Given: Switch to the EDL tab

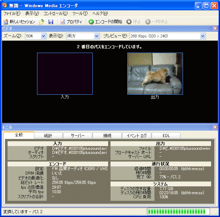Looking at the screenshot, I should pyautogui.click(x=166, y=135).
